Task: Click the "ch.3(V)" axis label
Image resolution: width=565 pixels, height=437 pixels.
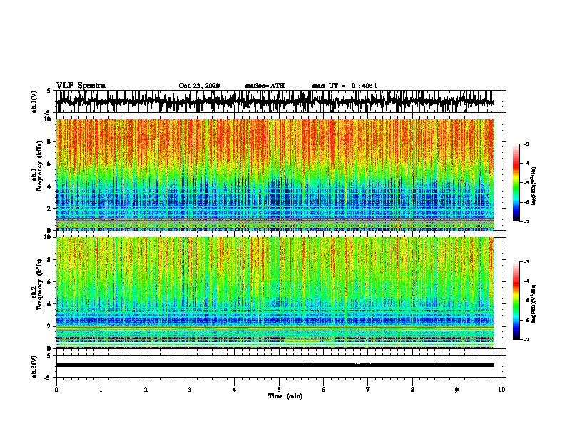Action: (34, 366)
